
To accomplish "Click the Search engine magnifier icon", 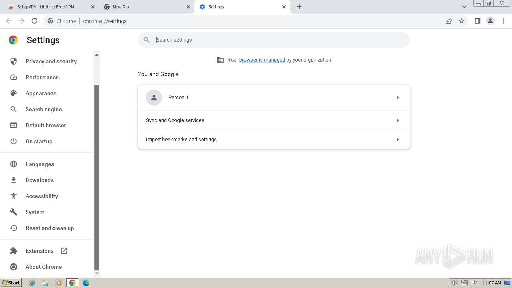I will pos(14,109).
